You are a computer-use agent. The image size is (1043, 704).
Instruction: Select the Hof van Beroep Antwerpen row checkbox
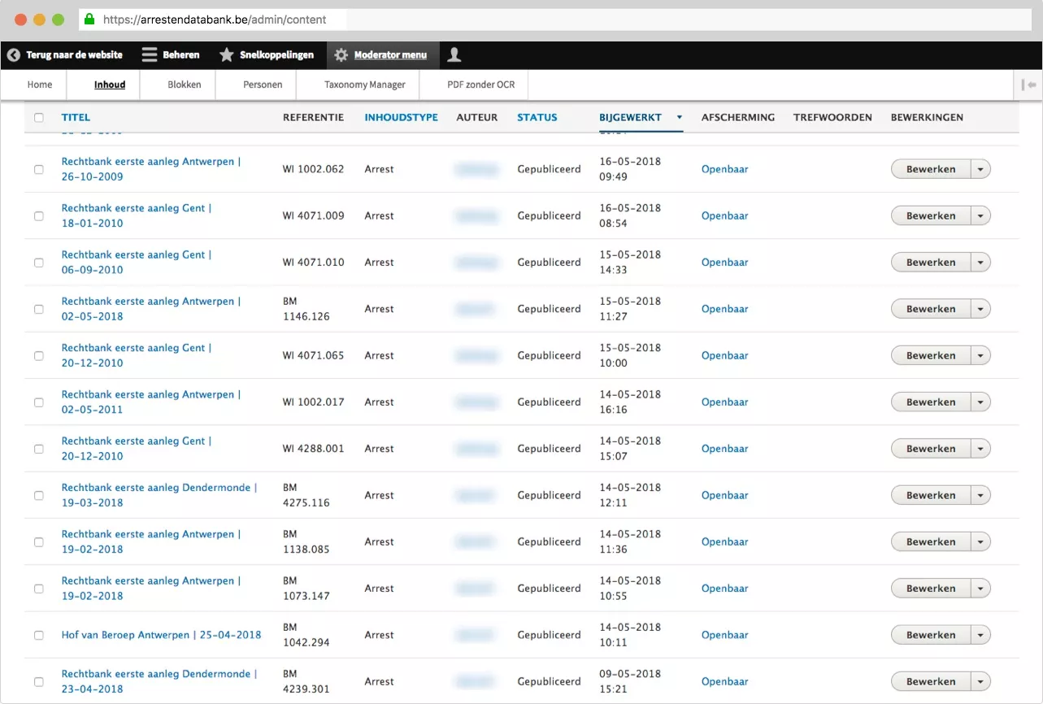39,635
